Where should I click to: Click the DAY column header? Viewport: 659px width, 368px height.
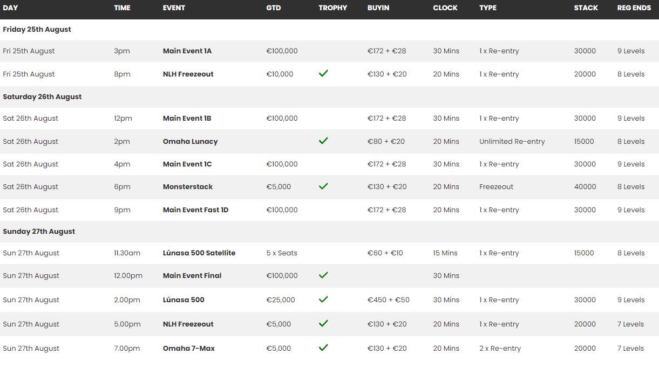coord(10,8)
